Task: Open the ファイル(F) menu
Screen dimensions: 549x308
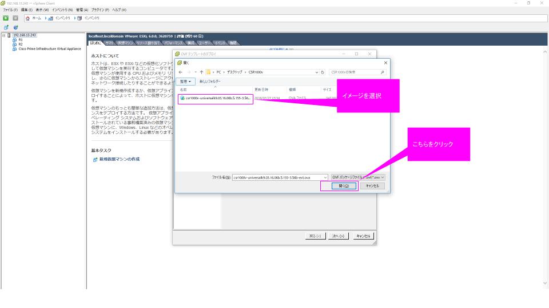Action: pyautogui.click(x=10, y=10)
